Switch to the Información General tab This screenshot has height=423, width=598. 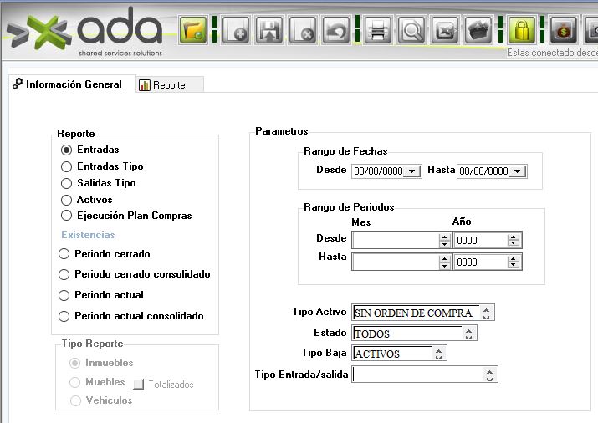(74, 84)
